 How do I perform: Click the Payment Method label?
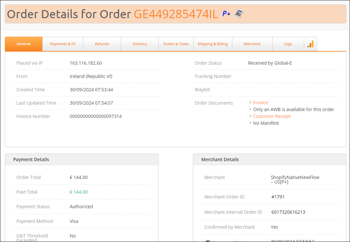tap(34, 221)
